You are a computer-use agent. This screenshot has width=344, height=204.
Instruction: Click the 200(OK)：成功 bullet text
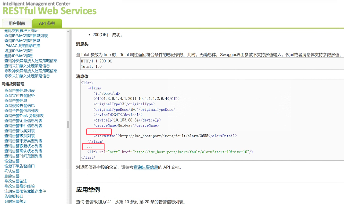click(108, 35)
